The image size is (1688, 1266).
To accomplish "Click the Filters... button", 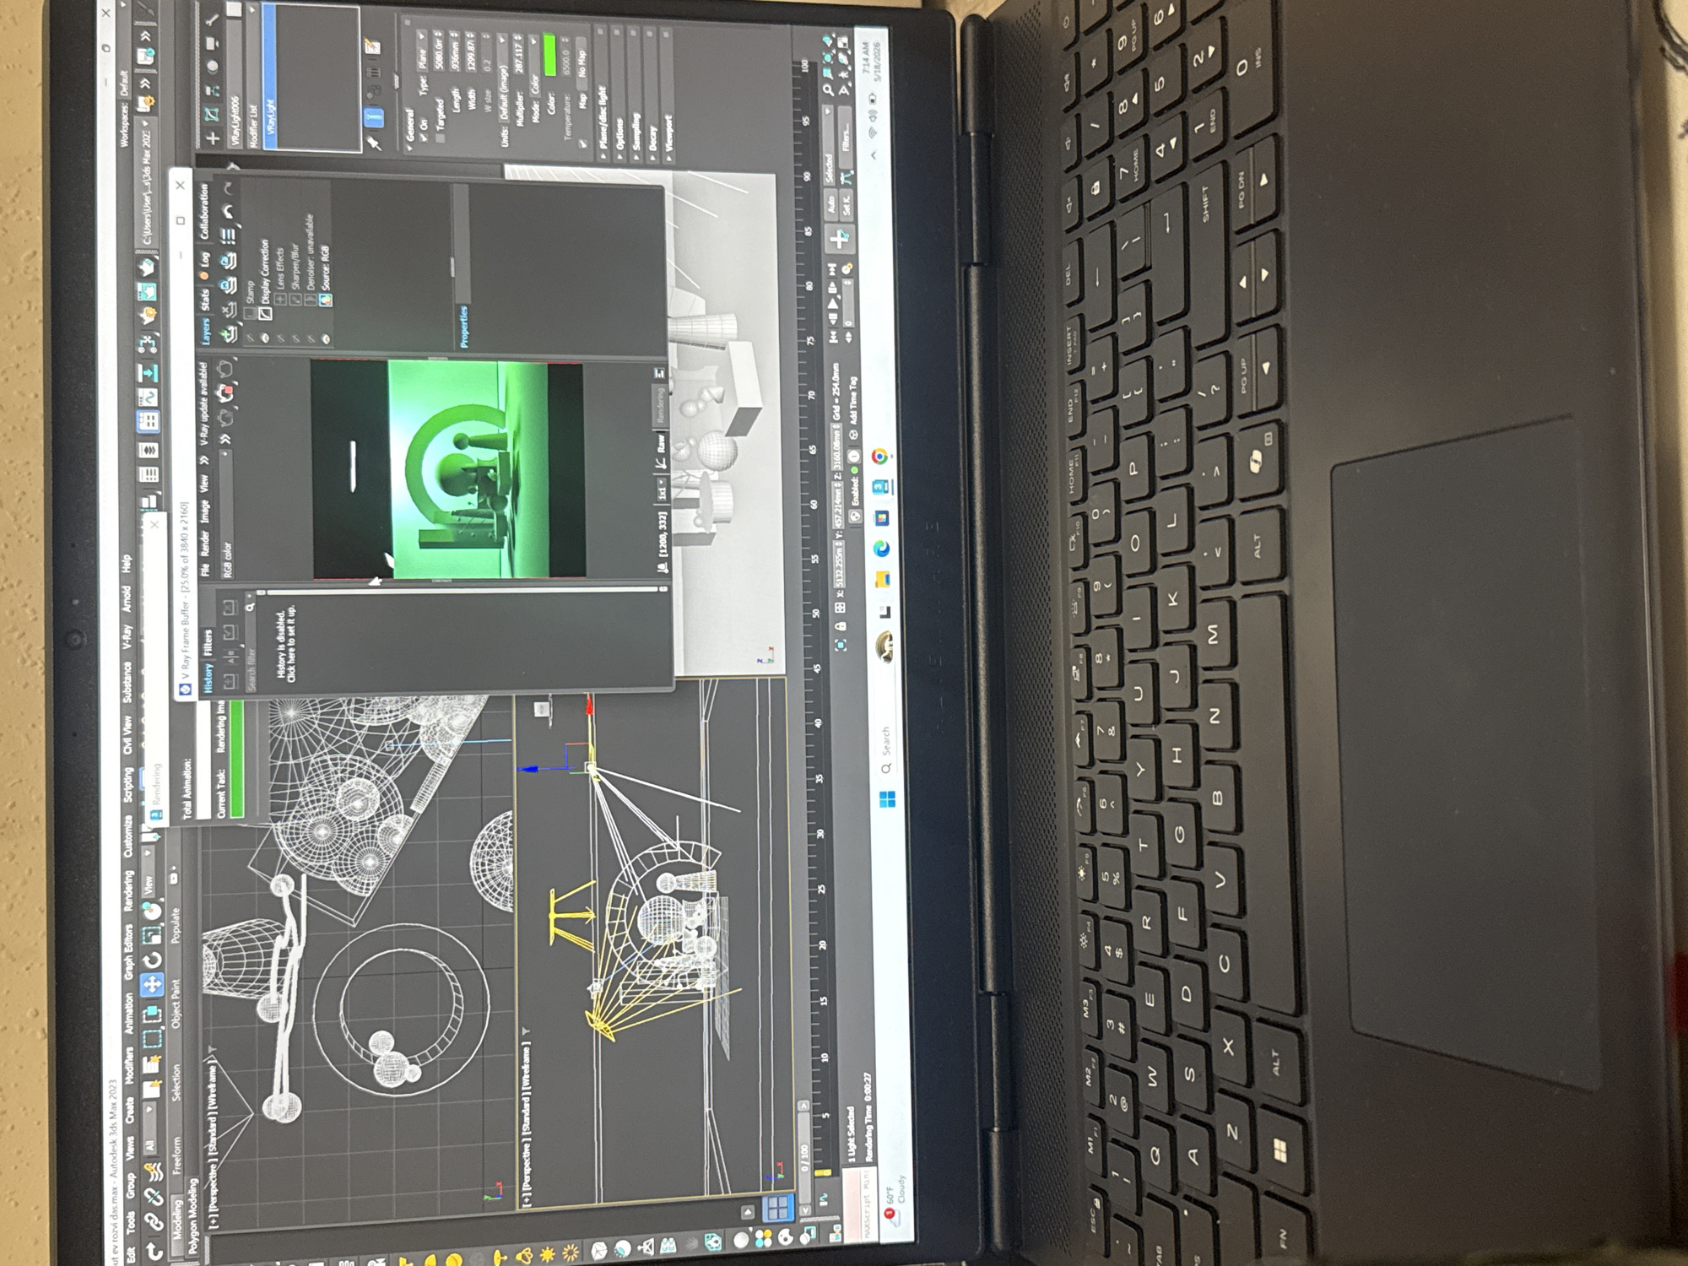I will point(846,138).
